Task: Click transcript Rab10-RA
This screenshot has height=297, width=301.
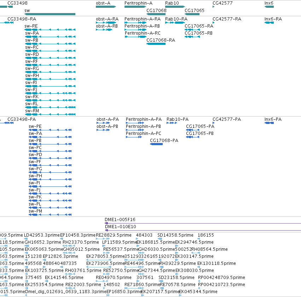Action: (x=175, y=23)
